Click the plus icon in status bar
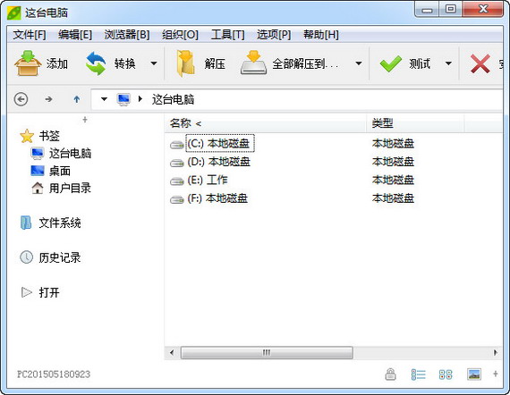 [x=496, y=374]
